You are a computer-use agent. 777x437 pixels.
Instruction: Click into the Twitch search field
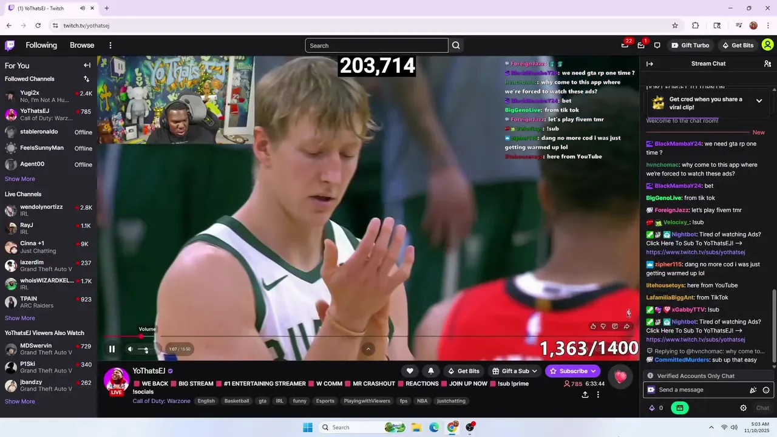tap(376, 46)
